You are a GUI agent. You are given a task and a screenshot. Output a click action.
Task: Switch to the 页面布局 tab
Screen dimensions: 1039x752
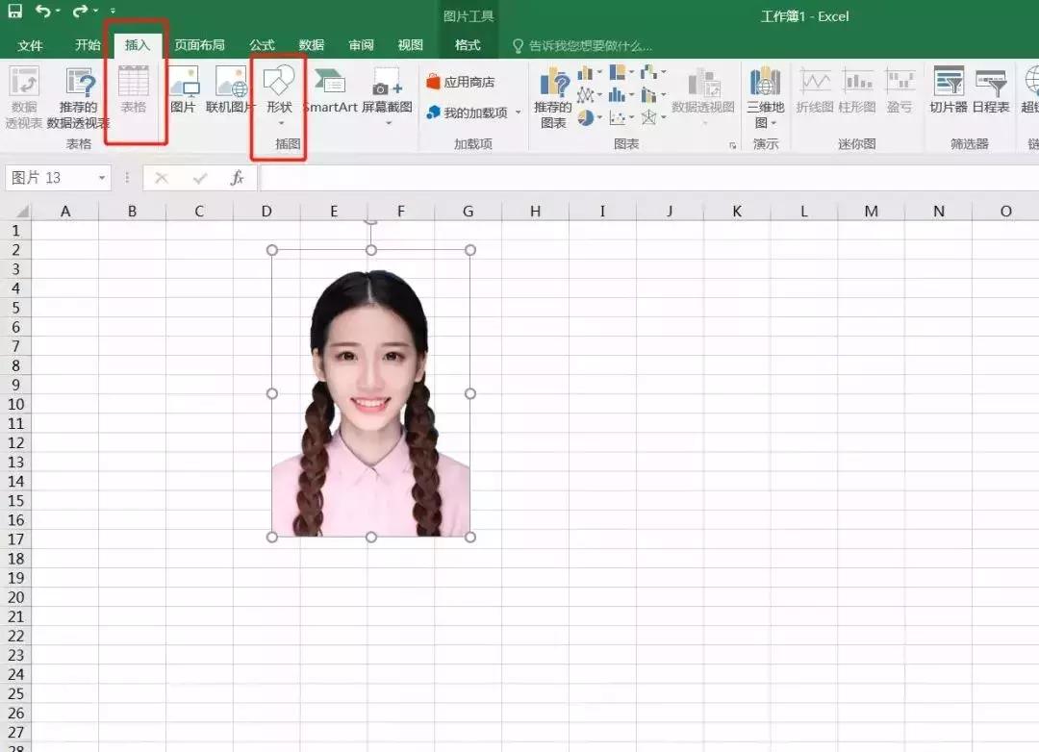[199, 45]
